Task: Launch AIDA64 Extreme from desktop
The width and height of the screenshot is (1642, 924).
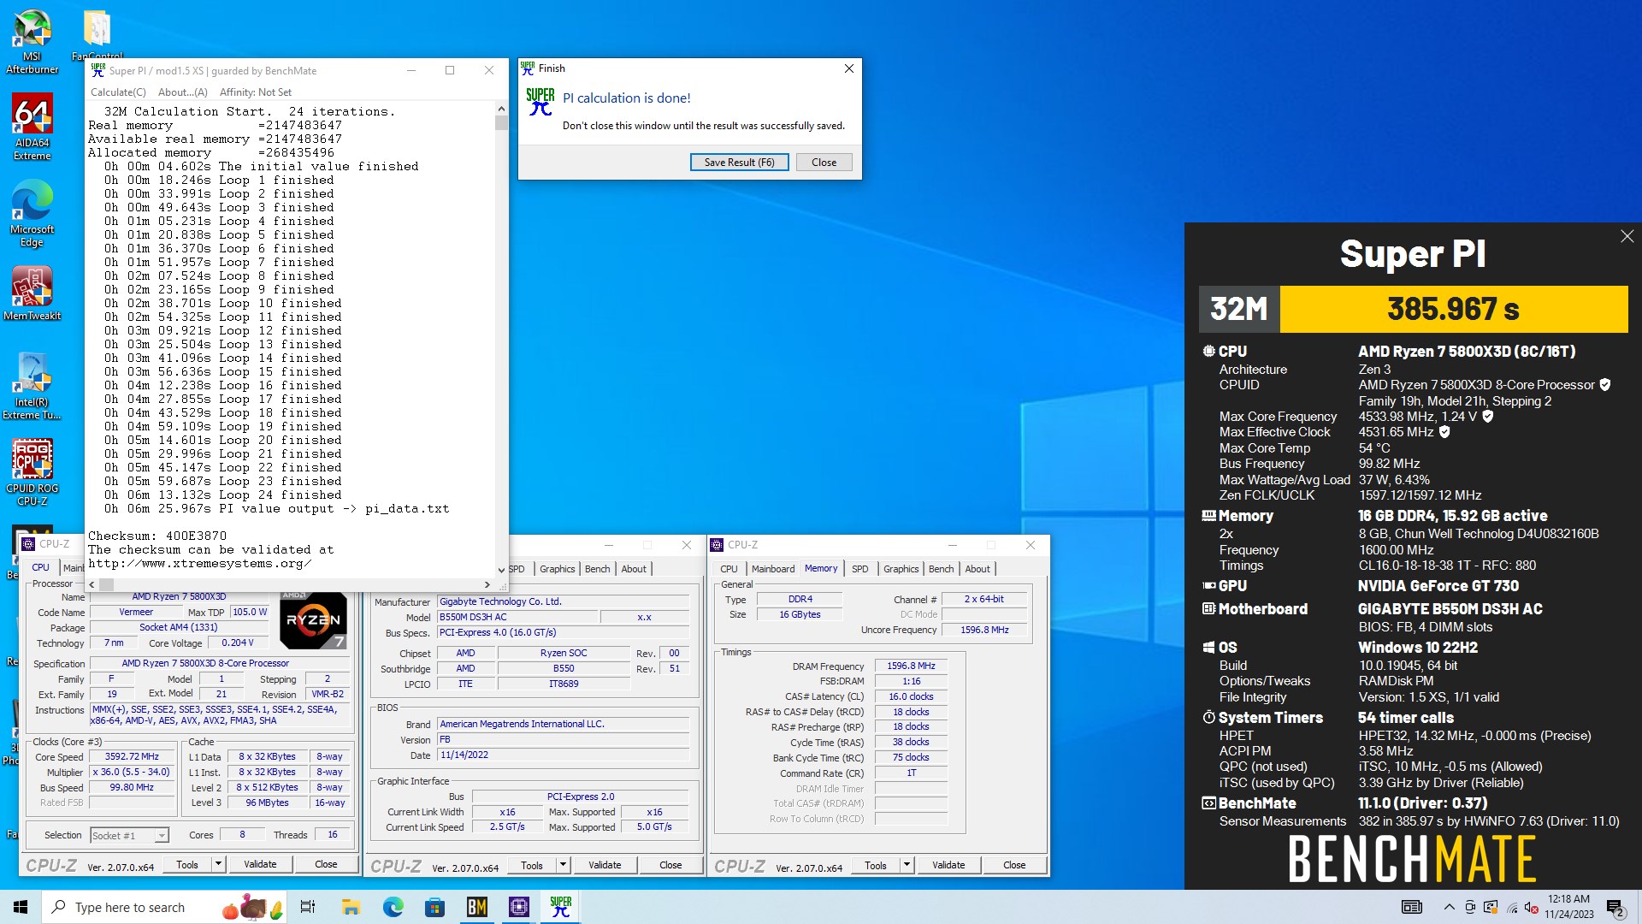Action: pos(32,127)
